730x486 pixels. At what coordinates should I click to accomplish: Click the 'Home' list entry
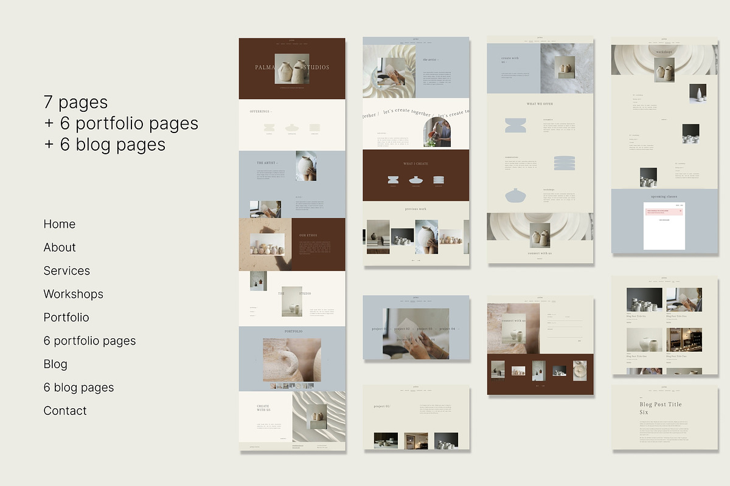pyautogui.click(x=60, y=224)
